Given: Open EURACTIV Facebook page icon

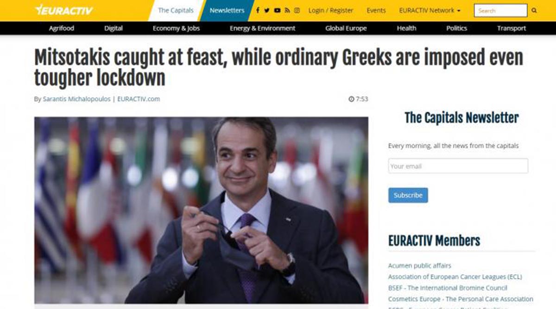Looking at the screenshot, I should tap(258, 10).
